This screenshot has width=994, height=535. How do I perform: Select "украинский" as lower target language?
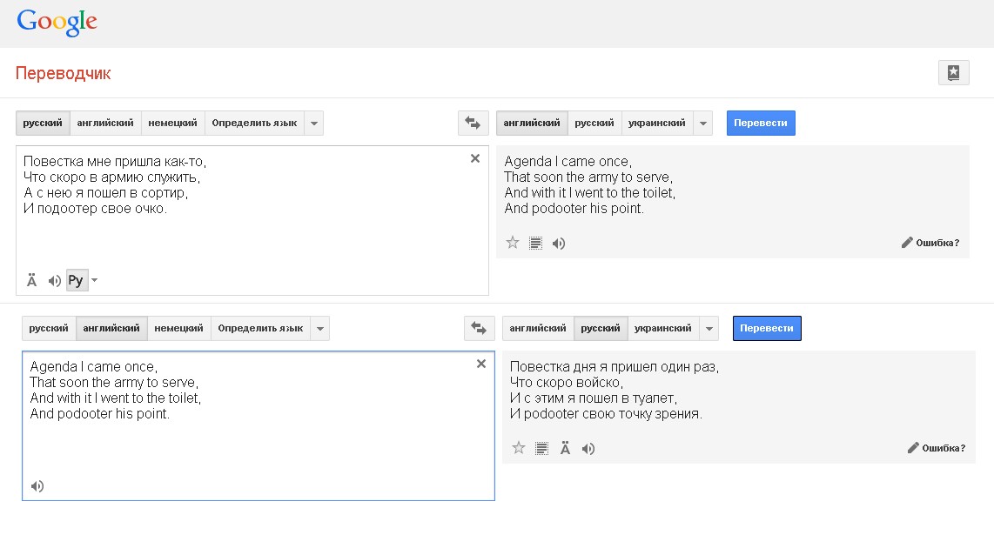662,328
